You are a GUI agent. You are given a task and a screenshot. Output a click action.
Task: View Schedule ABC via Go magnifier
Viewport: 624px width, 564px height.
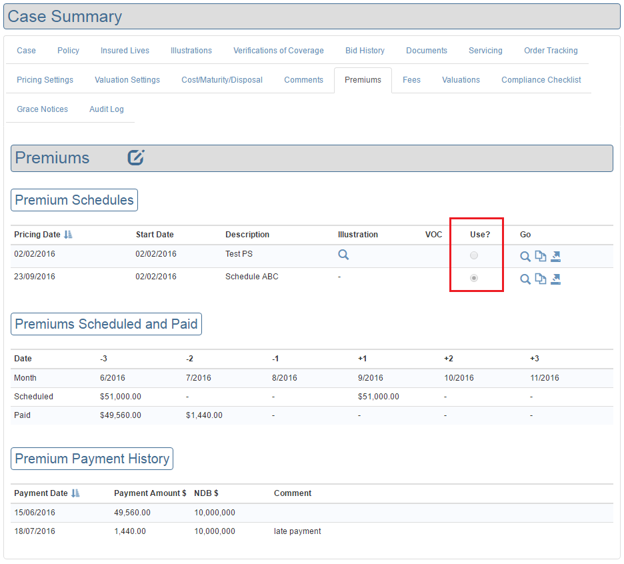coord(525,279)
